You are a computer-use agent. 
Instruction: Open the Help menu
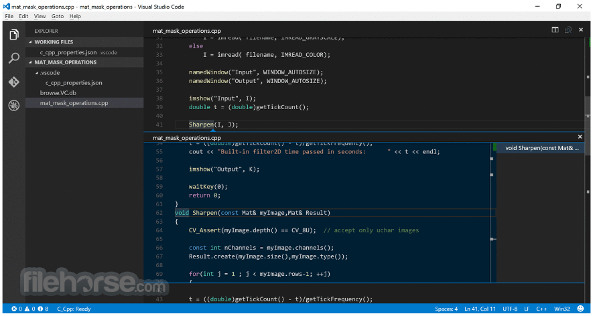click(75, 16)
